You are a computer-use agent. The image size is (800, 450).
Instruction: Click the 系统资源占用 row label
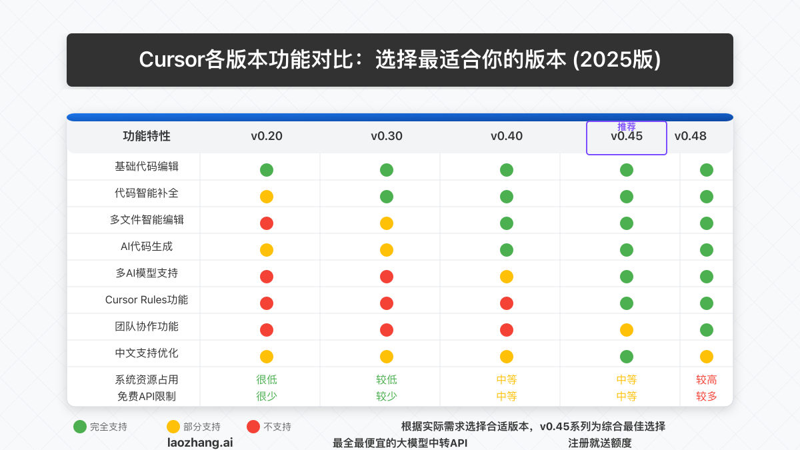click(147, 380)
